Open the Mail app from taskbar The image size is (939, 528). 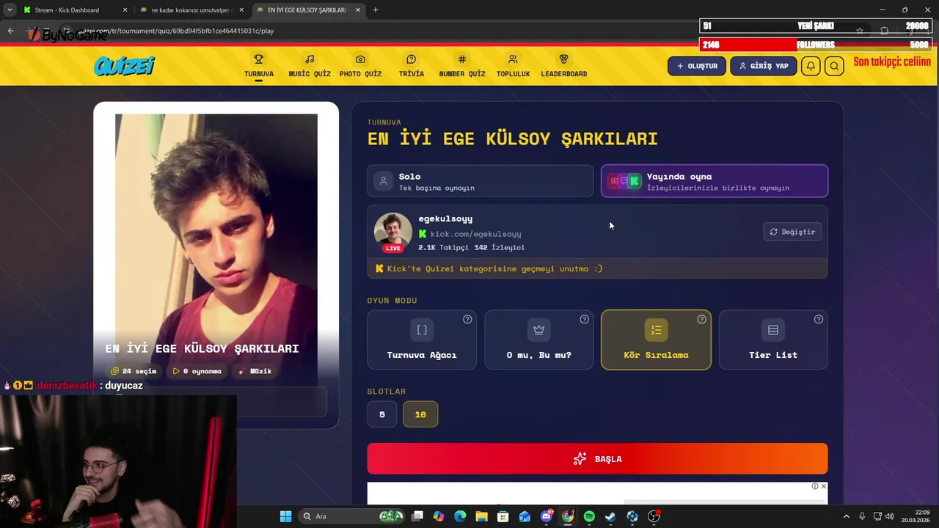point(525,516)
